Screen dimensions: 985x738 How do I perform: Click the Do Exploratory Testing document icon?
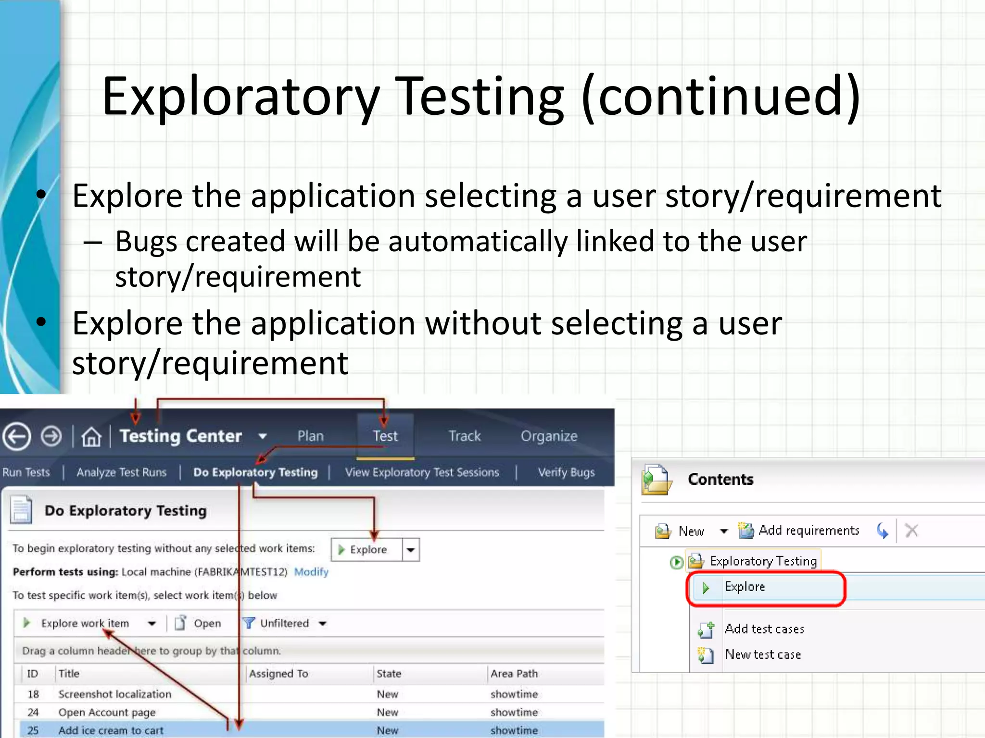click(22, 509)
